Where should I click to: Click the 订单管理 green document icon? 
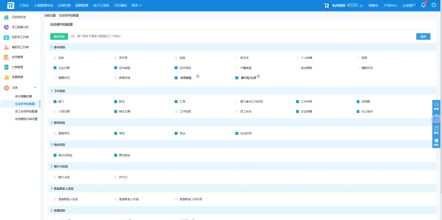(6, 67)
